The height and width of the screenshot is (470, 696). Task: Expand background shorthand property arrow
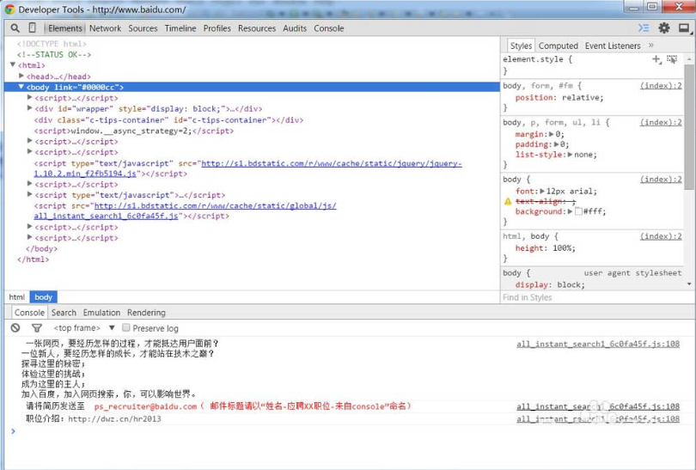[x=571, y=211]
